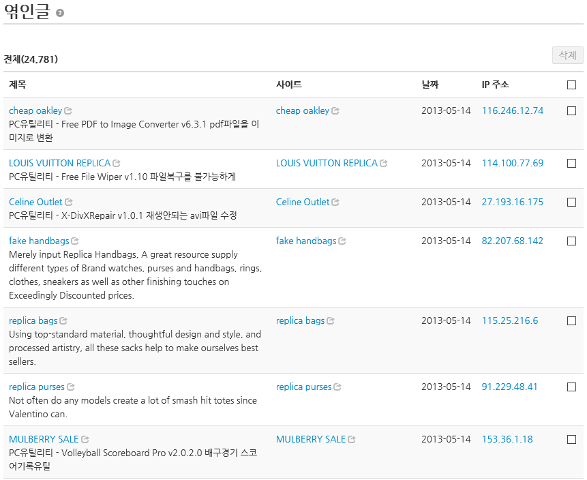587x480 pixels.
Task: Open the fake handbags title link
Action: coord(39,241)
